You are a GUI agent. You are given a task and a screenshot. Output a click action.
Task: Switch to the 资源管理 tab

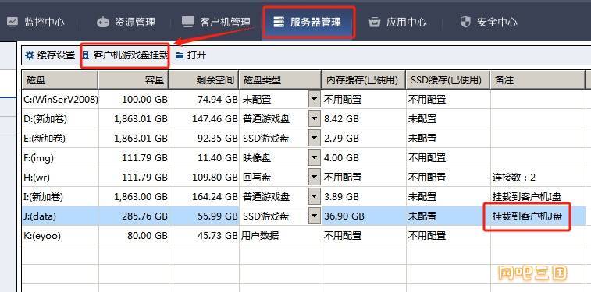click(126, 22)
